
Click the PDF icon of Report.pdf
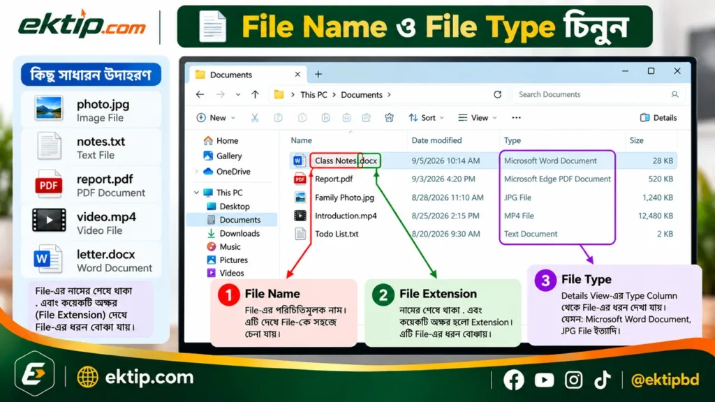tap(300, 179)
